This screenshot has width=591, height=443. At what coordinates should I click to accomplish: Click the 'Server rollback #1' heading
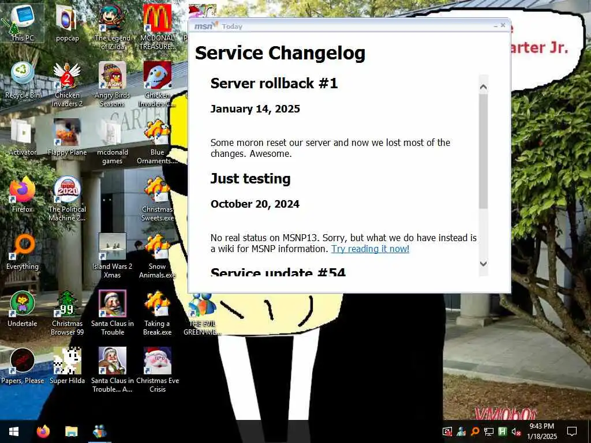(x=274, y=83)
